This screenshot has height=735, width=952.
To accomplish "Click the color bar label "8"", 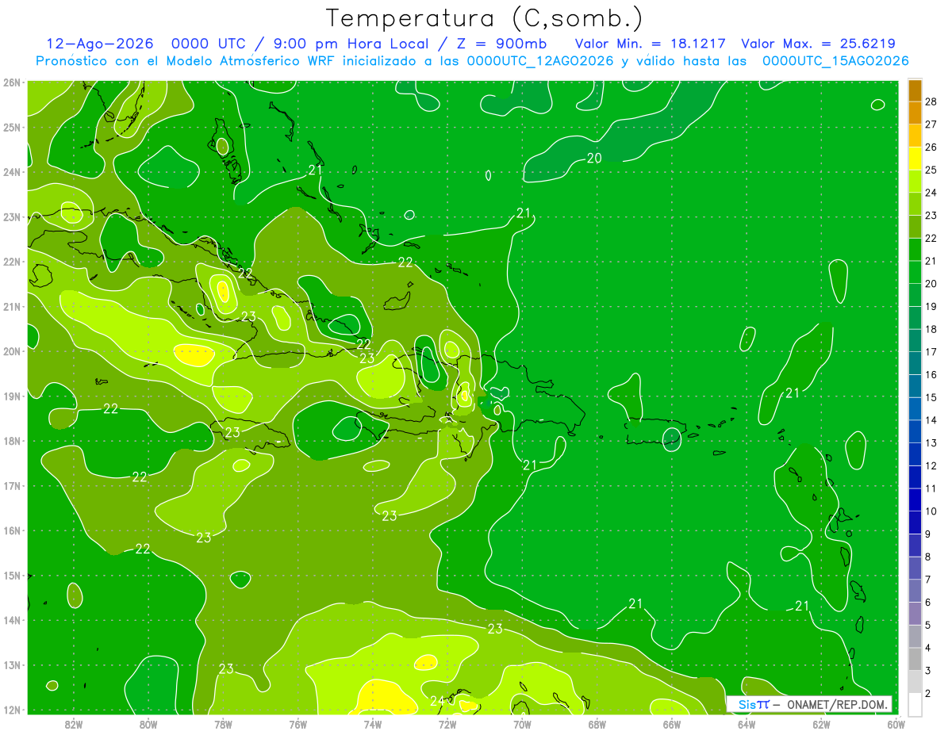I will [927, 557].
